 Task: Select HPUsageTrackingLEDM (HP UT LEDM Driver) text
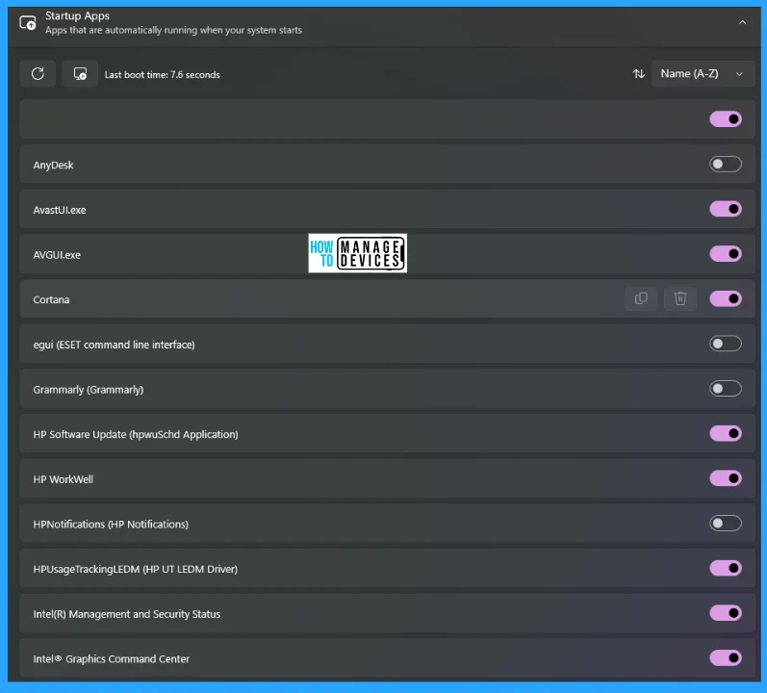(135, 569)
